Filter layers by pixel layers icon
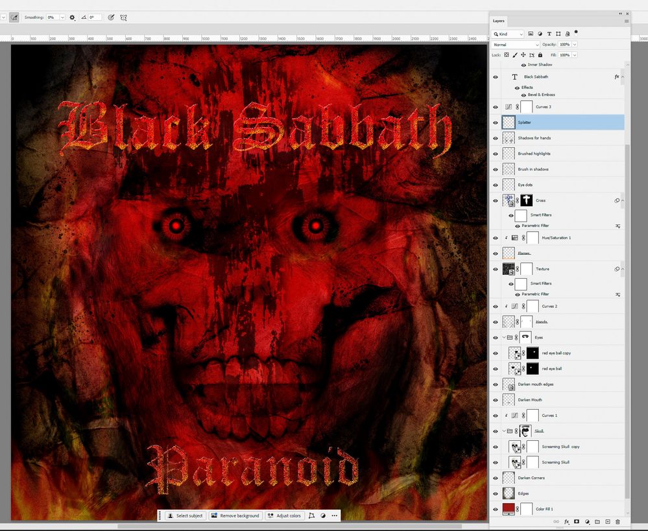Screen dimensions: 648x531 click(531, 34)
